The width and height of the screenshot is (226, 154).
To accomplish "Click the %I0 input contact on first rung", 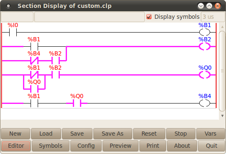I will [x=13, y=33].
